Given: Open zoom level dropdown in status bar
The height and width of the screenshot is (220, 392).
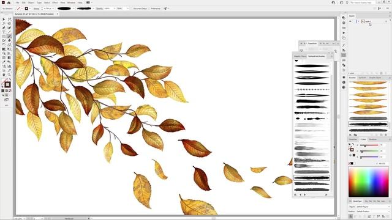Looking at the screenshot, I should pos(24,219).
